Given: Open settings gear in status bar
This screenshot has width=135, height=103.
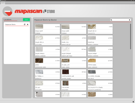Looking at the screenshot, I should 133,102.
